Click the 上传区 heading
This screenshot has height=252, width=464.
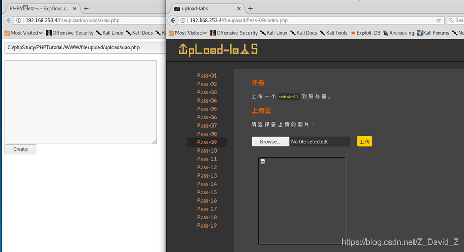261,110
